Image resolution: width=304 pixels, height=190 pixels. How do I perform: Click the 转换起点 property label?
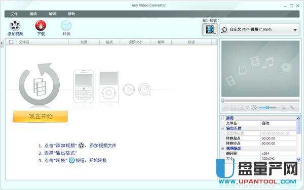pos(233,138)
